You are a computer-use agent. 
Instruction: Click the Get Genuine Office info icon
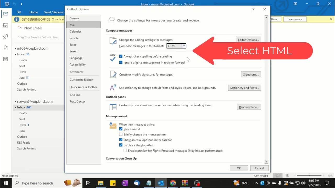16,19
